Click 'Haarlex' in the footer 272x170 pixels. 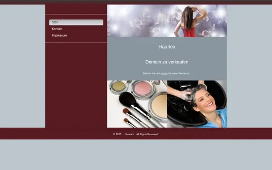click(129, 134)
